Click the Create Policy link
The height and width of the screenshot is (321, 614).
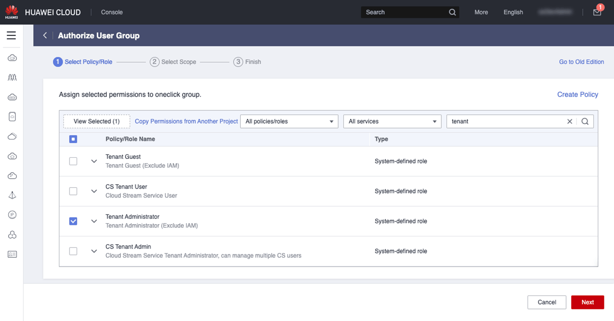click(578, 95)
